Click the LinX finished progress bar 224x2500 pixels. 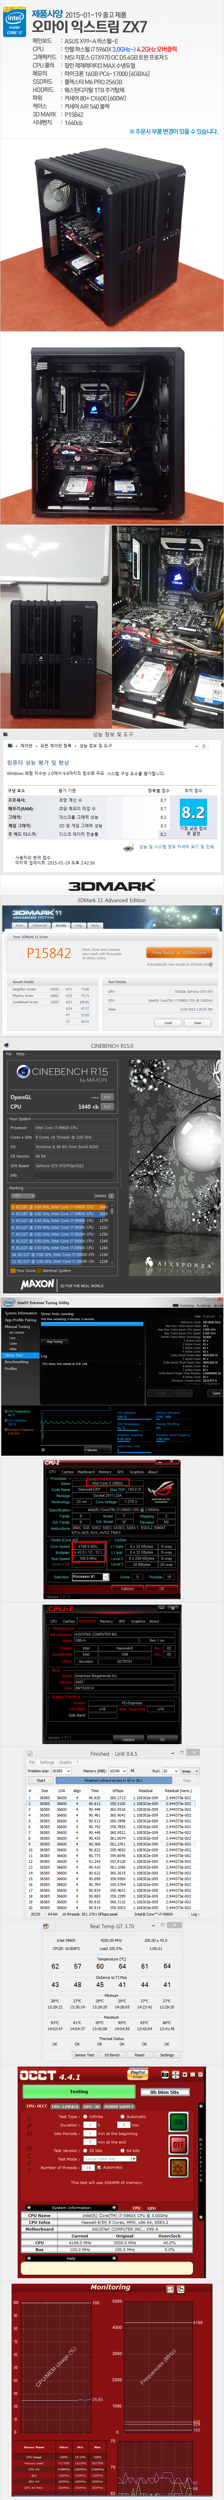click(x=114, y=1780)
